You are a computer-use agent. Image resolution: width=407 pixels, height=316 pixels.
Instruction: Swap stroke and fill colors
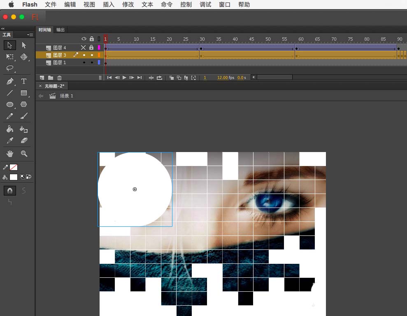(x=29, y=177)
